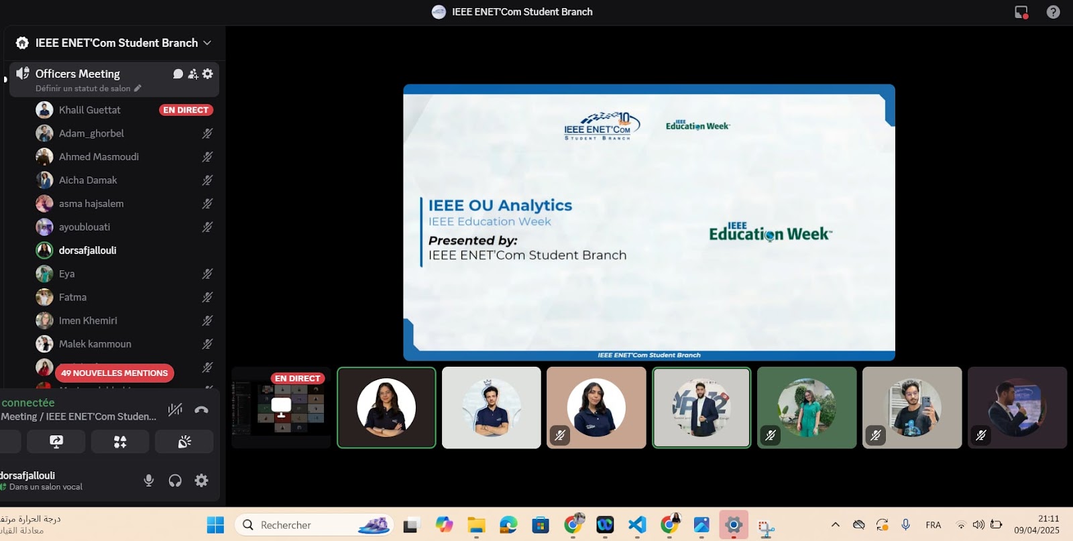Select Adam_ghorbel in participant list
1073x541 pixels.
(125, 133)
